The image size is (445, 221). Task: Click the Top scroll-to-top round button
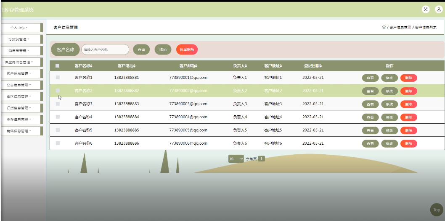(x=437, y=210)
